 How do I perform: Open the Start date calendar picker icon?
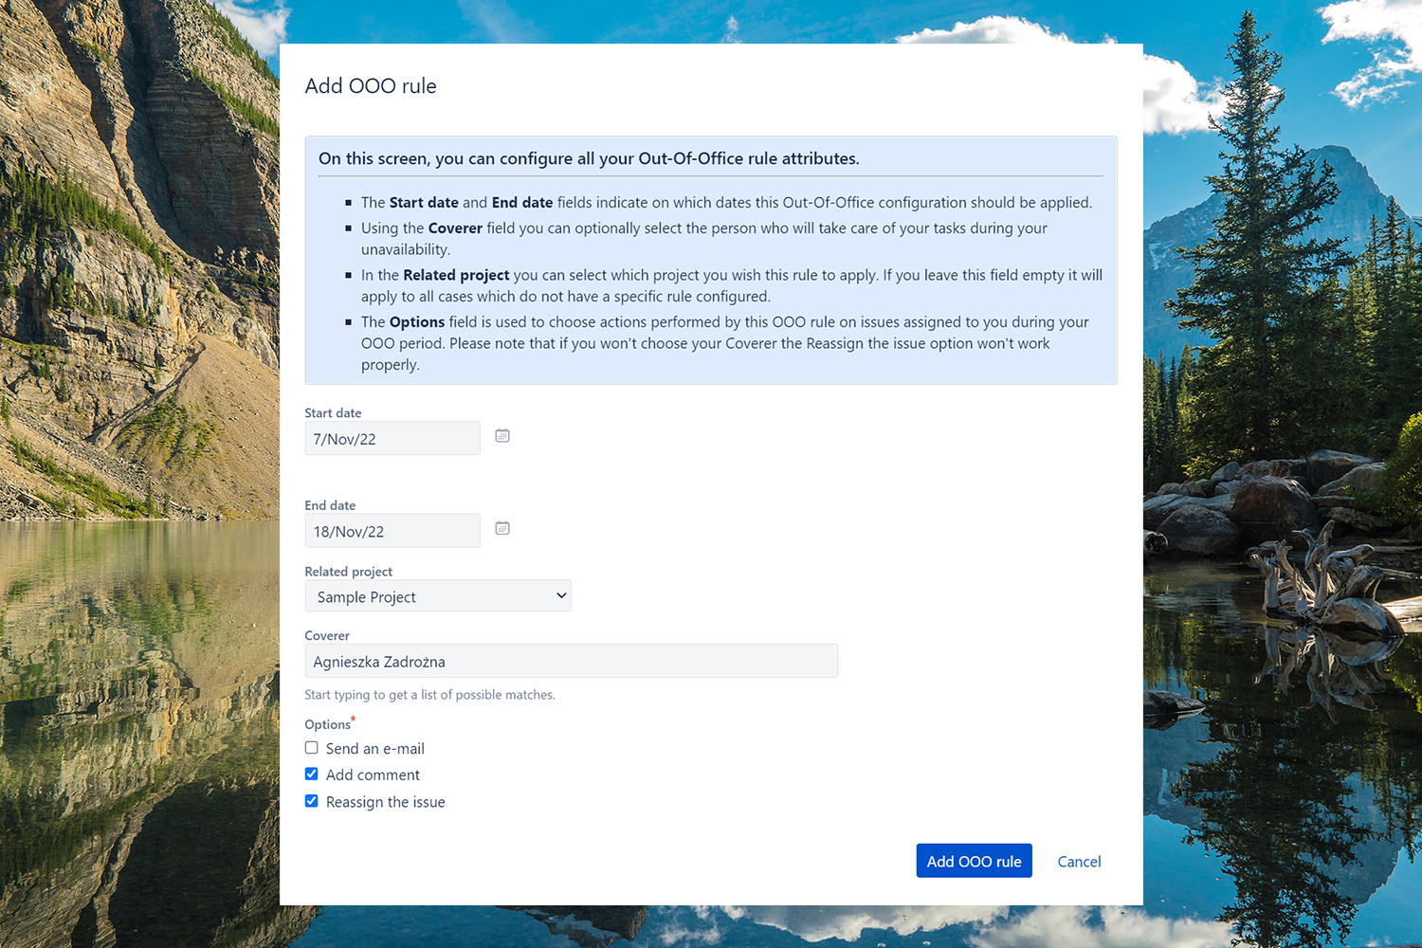pyautogui.click(x=502, y=436)
